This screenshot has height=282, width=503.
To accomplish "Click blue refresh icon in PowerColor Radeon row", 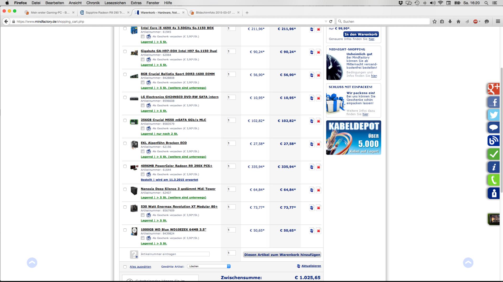I will (312, 167).
